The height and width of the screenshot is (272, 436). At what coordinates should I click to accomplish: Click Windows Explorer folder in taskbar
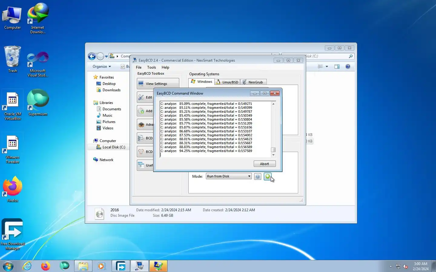[83, 266]
